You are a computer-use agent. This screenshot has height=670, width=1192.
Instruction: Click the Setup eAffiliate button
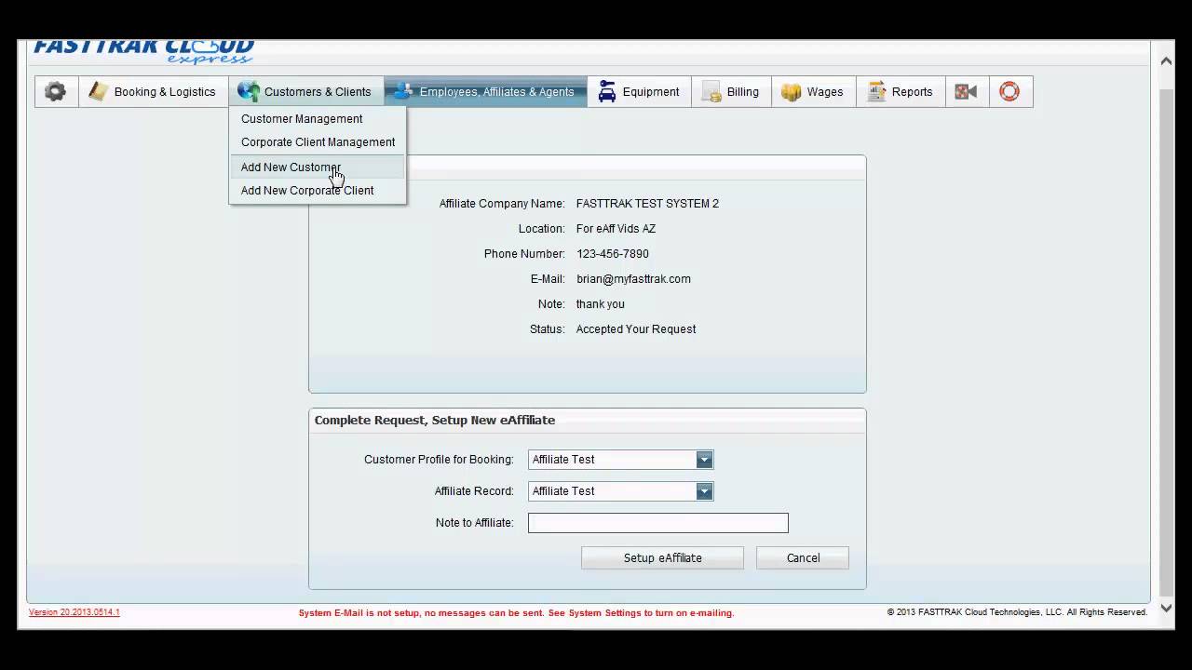tap(662, 558)
